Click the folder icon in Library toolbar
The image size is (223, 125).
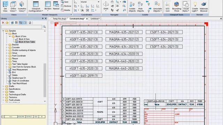(x=7, y=23)
